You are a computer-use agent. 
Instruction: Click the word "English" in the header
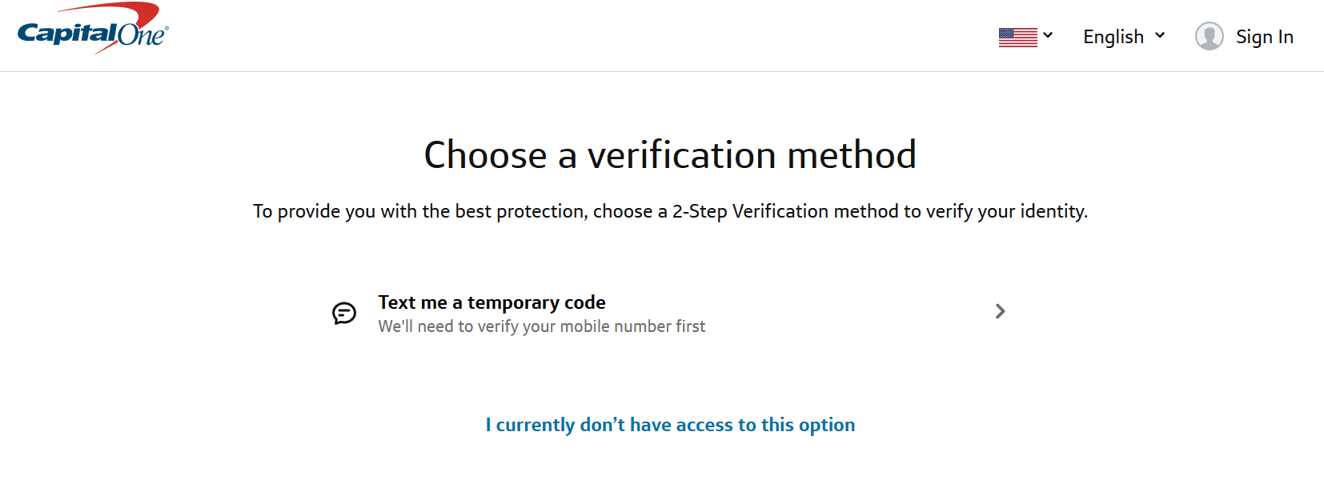1113,37
